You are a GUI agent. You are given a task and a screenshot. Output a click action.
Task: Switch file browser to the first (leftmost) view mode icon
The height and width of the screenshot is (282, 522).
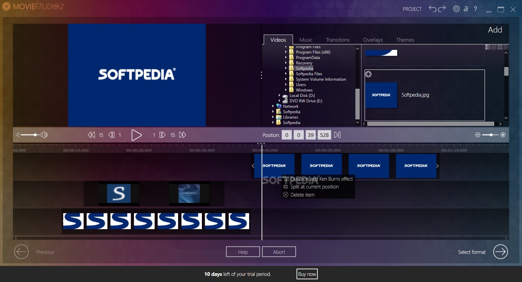[x=488, y=47]
